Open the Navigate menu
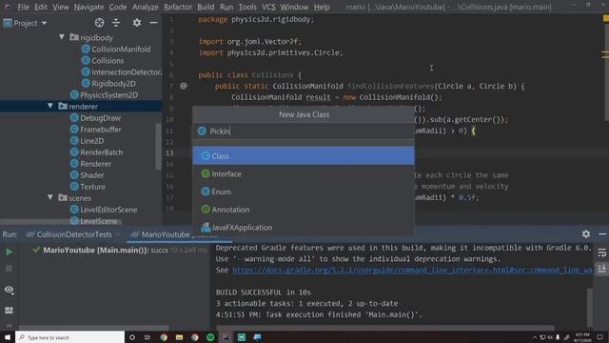The height and width of the screenshot is (343, 609). click(88, 7)
